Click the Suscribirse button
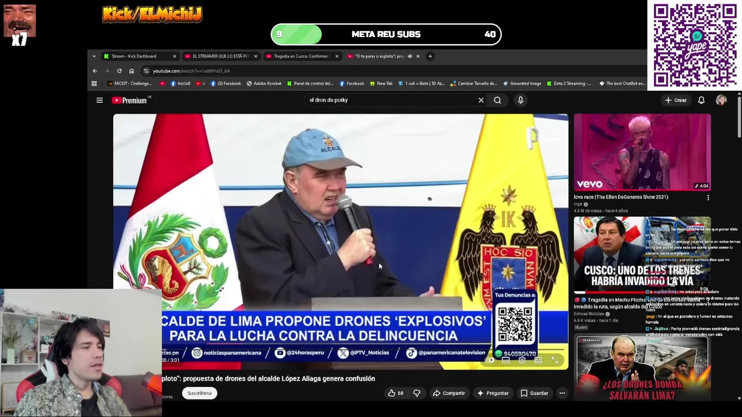Screen dimensions: 742x417 point(199,393)
